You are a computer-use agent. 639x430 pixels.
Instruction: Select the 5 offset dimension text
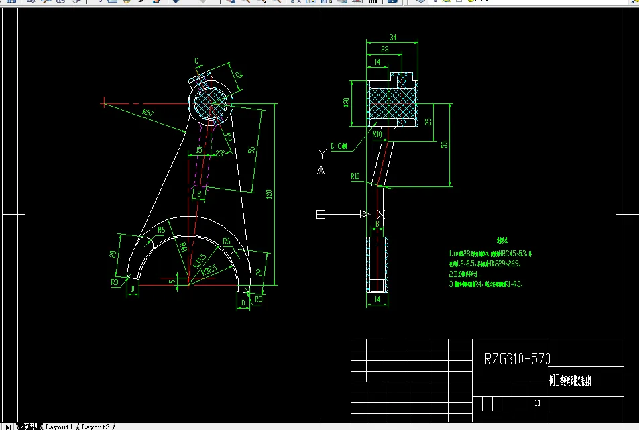pyautogui.click(x=172, y=281)
